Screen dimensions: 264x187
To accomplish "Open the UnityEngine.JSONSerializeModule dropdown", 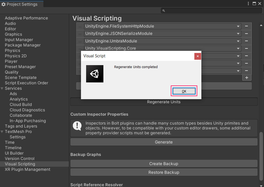I will tap(163, 34).
